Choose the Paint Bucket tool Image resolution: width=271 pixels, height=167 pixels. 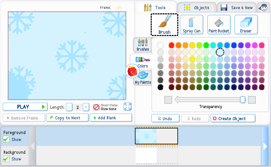pos(219,24)
